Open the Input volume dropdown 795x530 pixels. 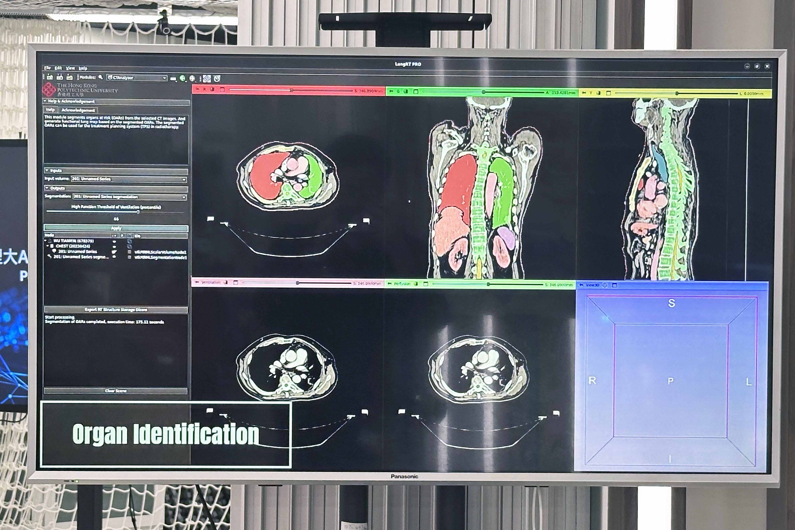point(129,179)
